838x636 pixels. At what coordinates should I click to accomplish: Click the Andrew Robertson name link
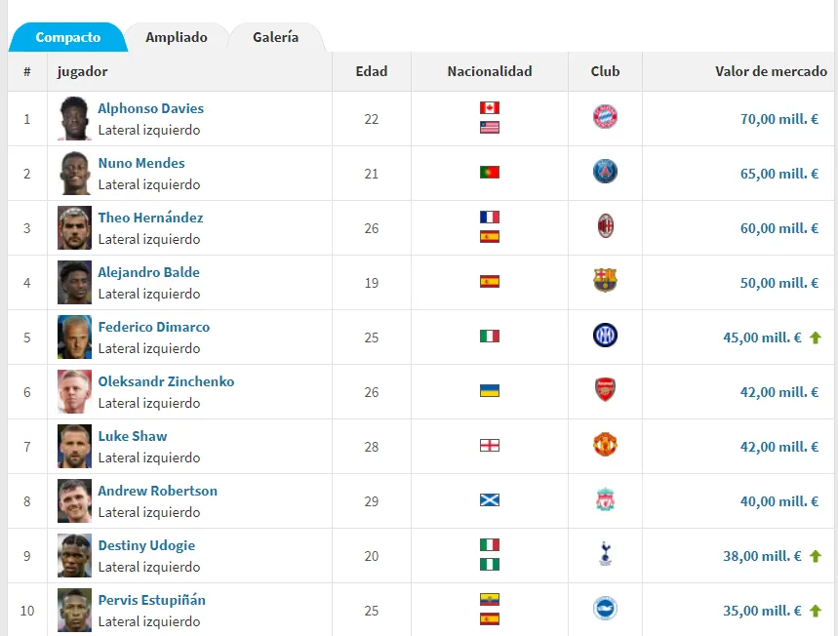click(157, 491)
